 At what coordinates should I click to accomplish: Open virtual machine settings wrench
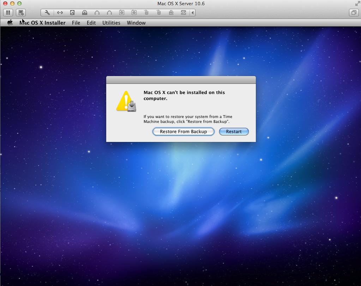point(47,13)
